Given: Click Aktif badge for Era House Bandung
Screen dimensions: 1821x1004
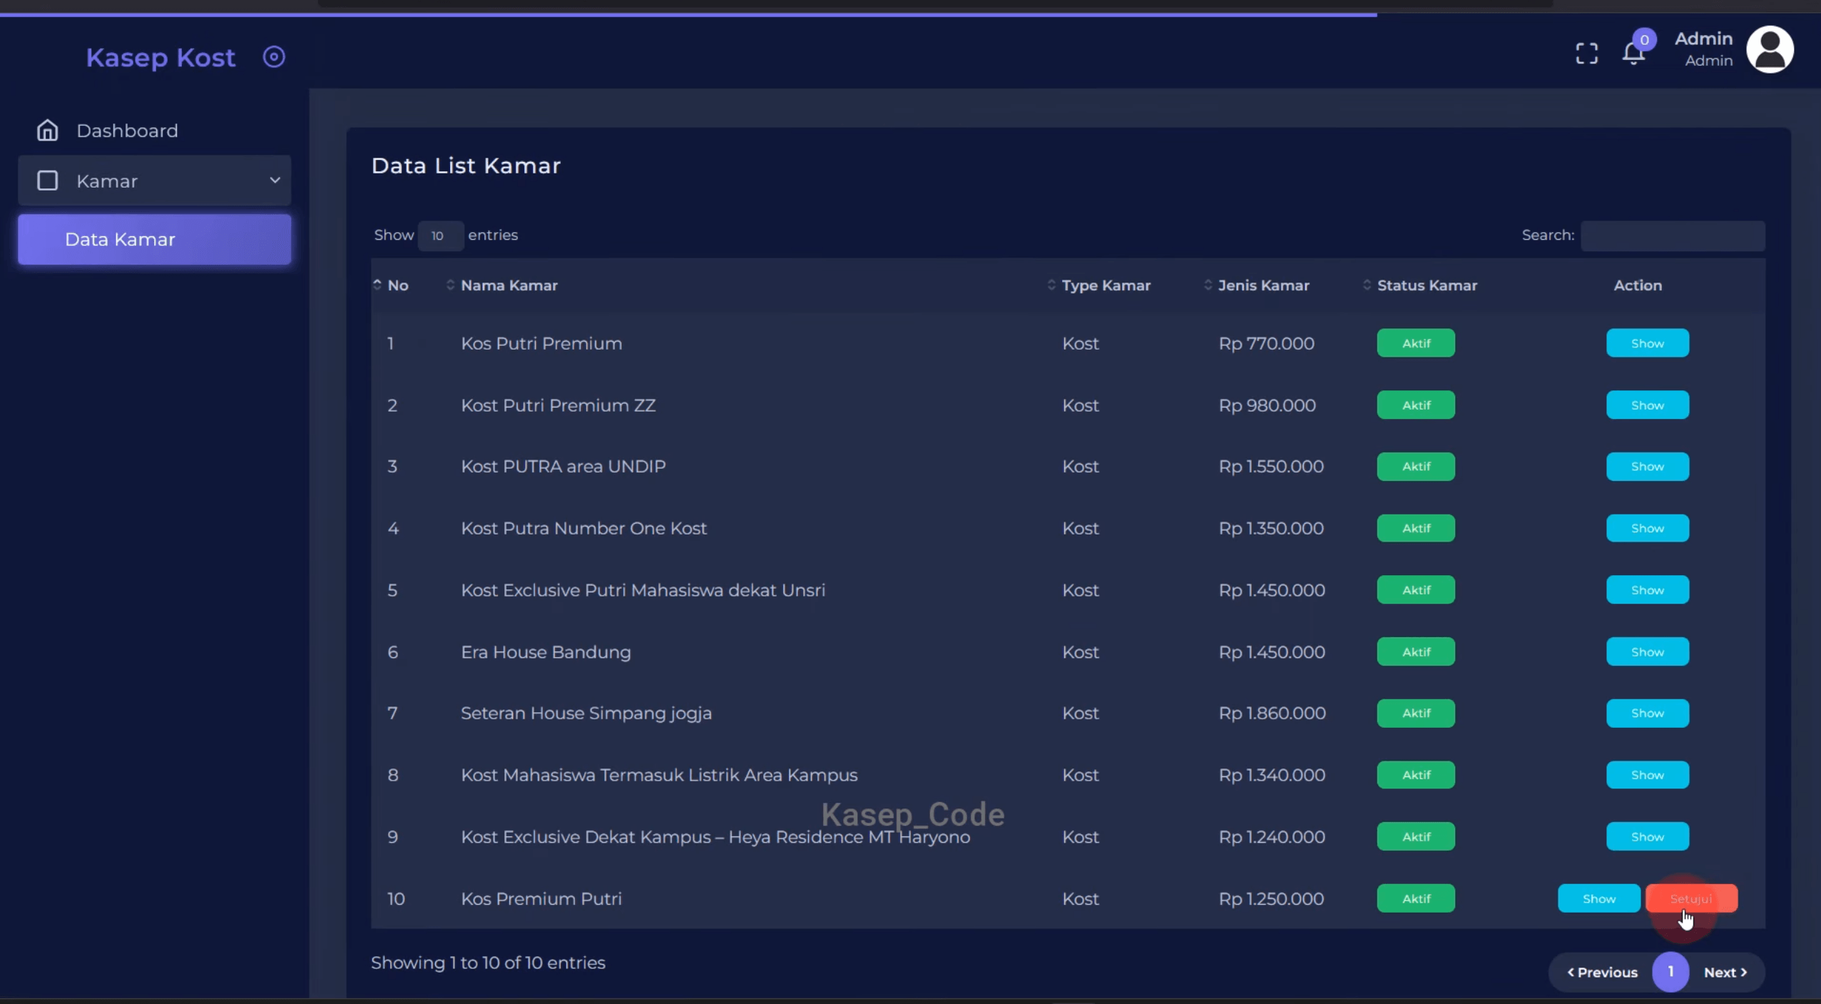Looking at the screenshot, I should pyautogui.click(x=1416, y=651).
